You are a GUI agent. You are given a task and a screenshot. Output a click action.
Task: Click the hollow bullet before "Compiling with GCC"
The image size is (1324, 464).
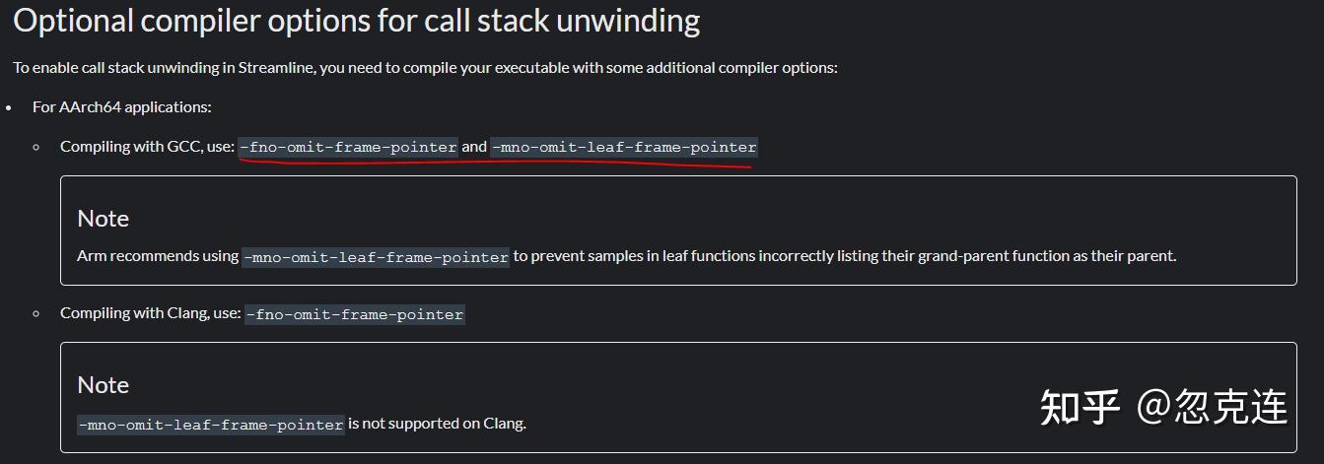click(36, 146)
